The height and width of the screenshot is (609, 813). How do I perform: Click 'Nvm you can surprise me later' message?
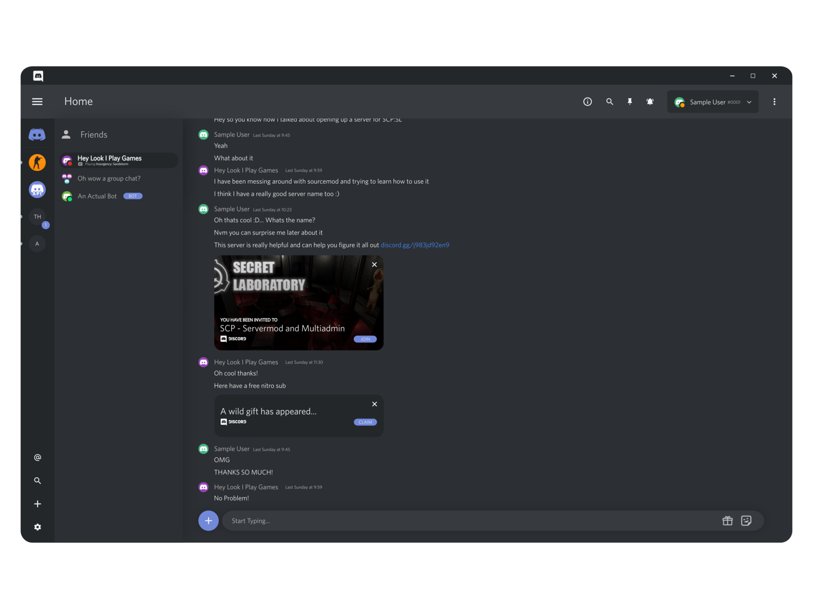268,233
